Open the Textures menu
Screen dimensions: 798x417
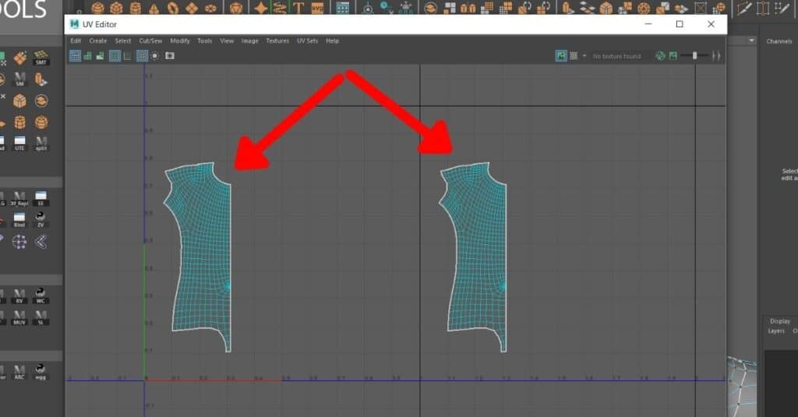[277, 40]
